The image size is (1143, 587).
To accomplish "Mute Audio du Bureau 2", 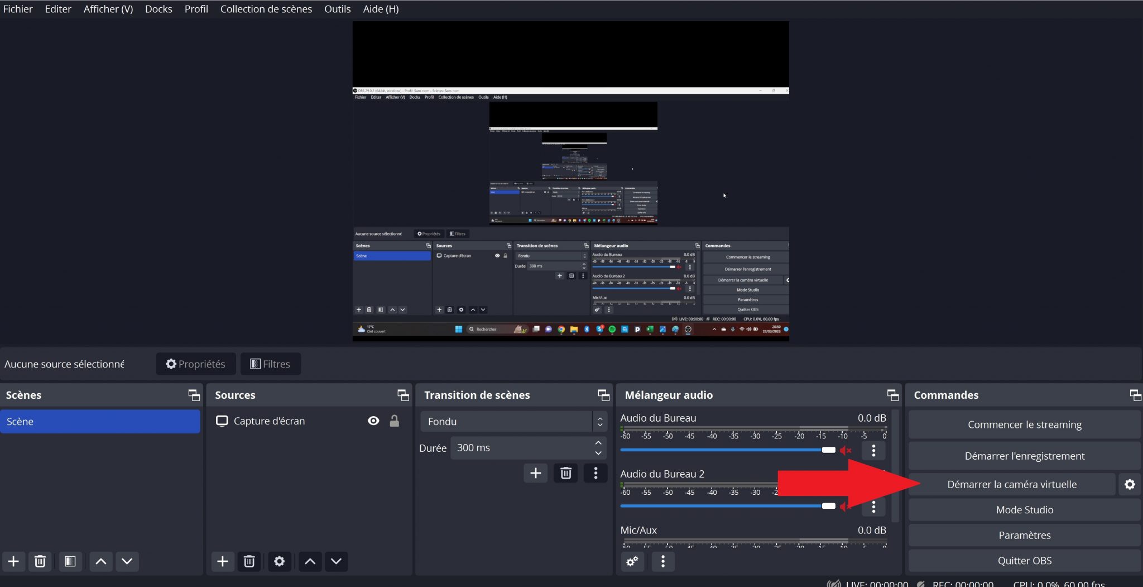I will click(x=844, y=506).
